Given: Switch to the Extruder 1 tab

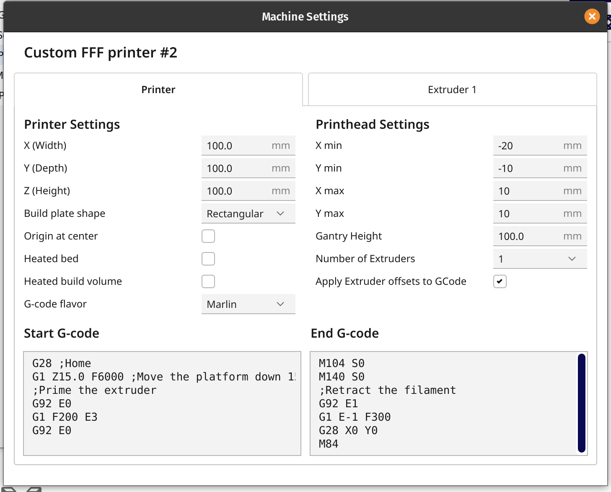Looking at the screenshot, I should [x=452, y=89].
